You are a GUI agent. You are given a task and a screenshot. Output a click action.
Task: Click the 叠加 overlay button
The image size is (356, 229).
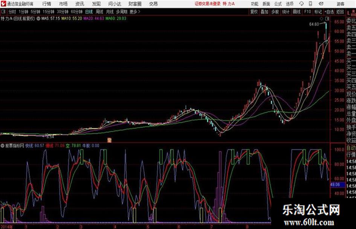(x=264, y=12)
